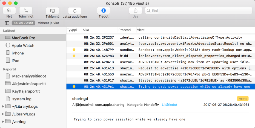Clear the log with the Tyhjennä icon

(52, 11)
